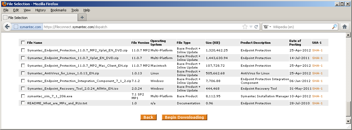Check the Endpoint_Recovery_Tool iso checkbox
This screenshot has height=130, width=352.
point(23,88)
